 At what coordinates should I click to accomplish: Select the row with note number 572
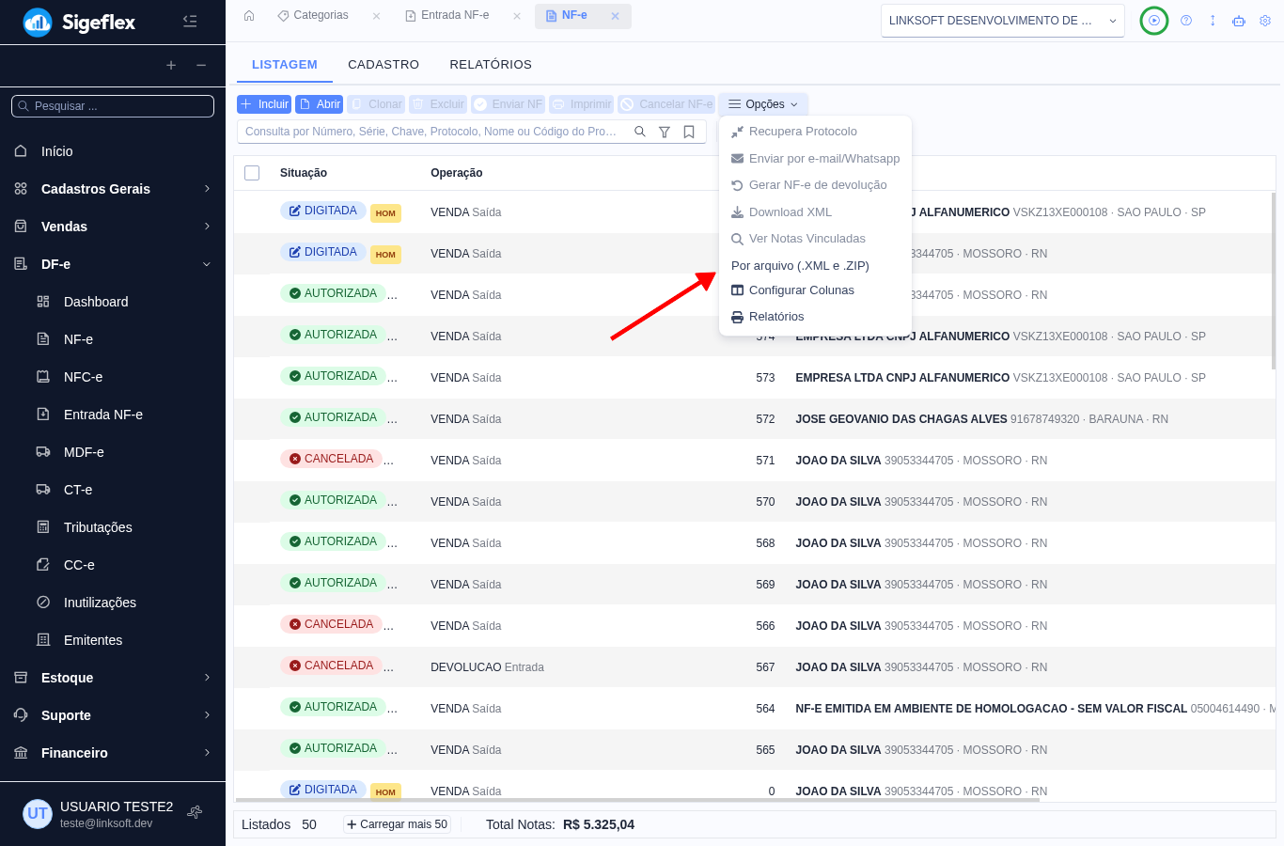755,419
